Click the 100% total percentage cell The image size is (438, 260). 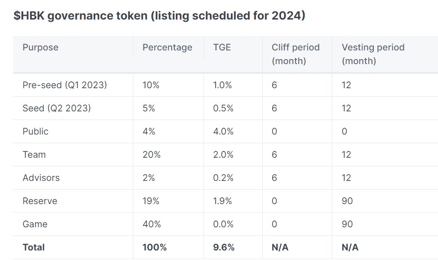pos(154,247)
